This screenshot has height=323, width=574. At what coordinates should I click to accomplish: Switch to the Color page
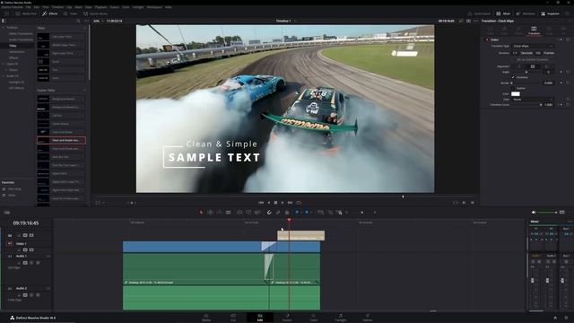pos(314,318)
